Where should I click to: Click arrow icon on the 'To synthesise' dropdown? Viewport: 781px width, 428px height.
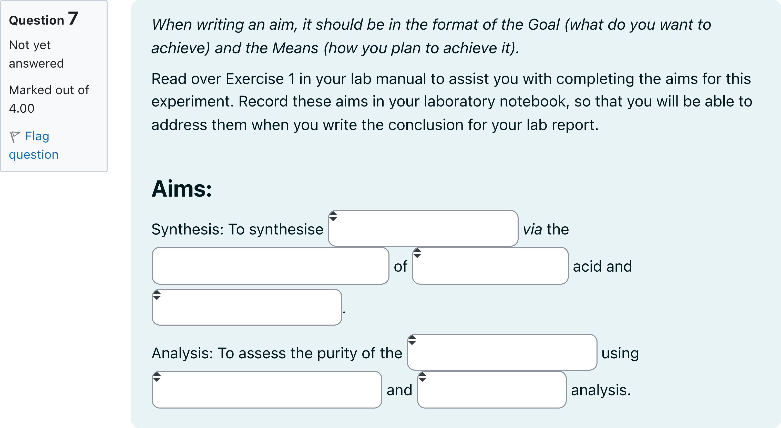coord(333,216)
